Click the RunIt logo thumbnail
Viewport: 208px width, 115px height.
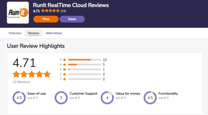pyautogui.click(x=18, y=13)
